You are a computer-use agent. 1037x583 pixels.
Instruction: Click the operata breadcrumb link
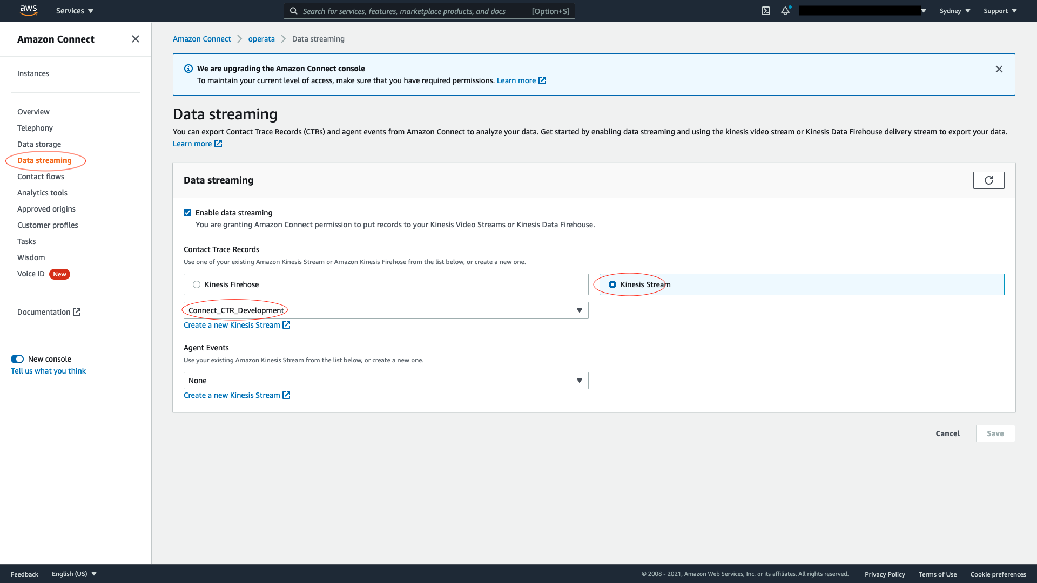tap(261, 39)
